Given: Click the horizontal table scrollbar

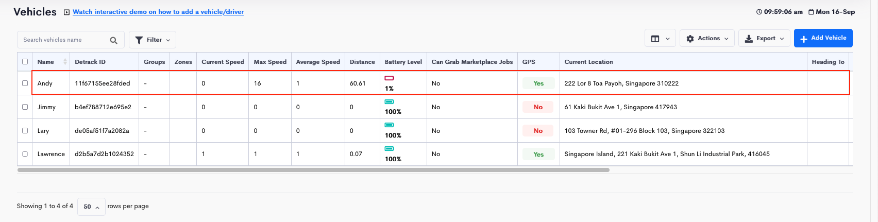Looking at the screenshot, I should tap(313, 169).
